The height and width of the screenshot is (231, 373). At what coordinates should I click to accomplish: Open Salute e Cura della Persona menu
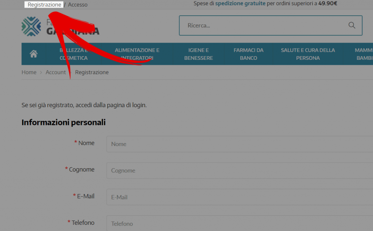pos(308,54)
